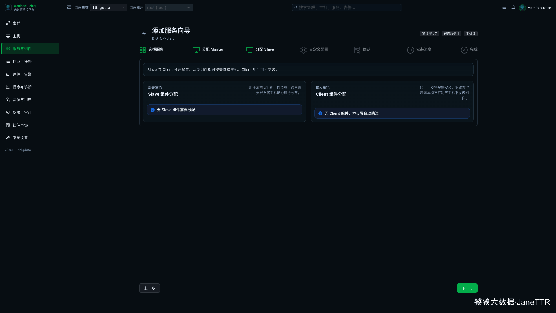Click the 上一步 button
This screenshot has height=313, width=556.
[149, 288]
